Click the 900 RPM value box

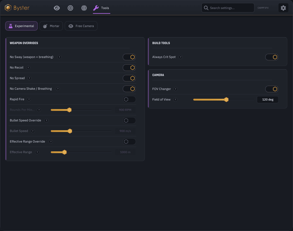pos(125,110)
